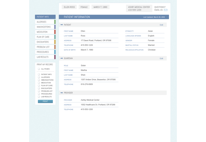Select guardian telephone 816-276-6909
The width and height of the screenshot is (206, 142).
tap(87, 84)
